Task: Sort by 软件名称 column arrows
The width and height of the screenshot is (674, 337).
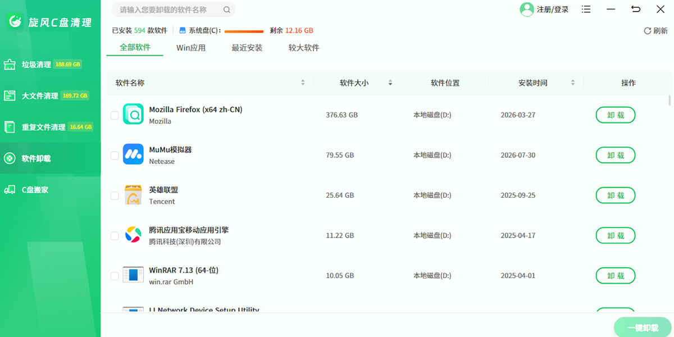Action: tap(303, 83)
